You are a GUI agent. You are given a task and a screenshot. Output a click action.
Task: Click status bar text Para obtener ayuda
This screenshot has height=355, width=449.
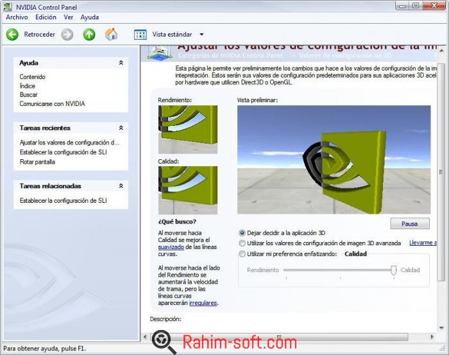tap(44, 349)
